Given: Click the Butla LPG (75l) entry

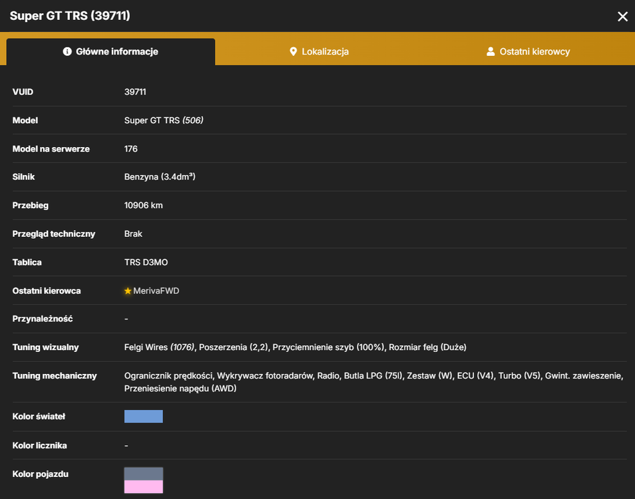Looking at the screenshot, I should point(373,376).
